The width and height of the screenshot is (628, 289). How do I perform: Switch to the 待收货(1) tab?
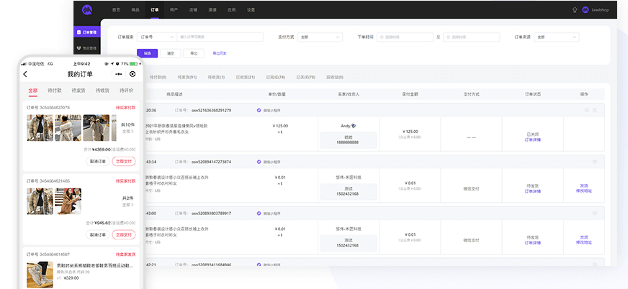216,77
